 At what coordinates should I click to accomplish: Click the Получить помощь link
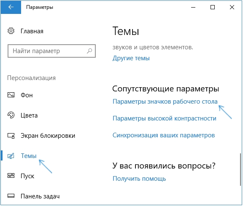coord(139,179)
